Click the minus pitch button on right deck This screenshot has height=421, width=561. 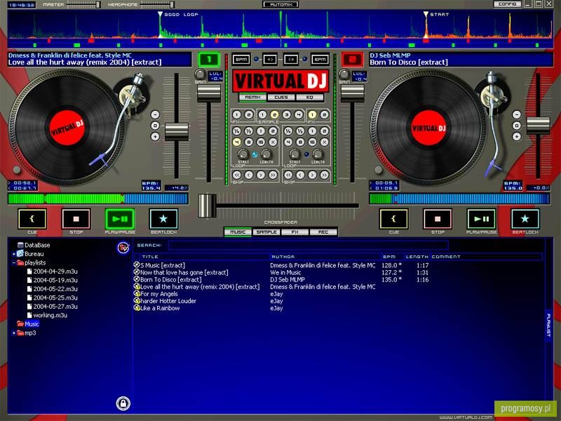(x=517, y=114)
